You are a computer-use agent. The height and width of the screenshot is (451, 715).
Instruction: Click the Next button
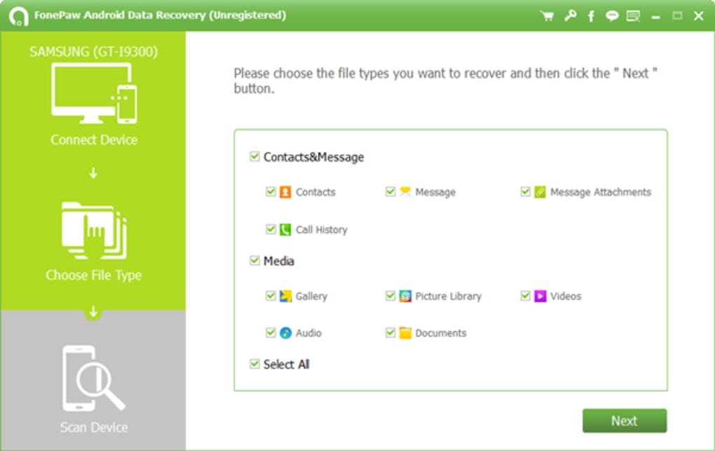623,420
